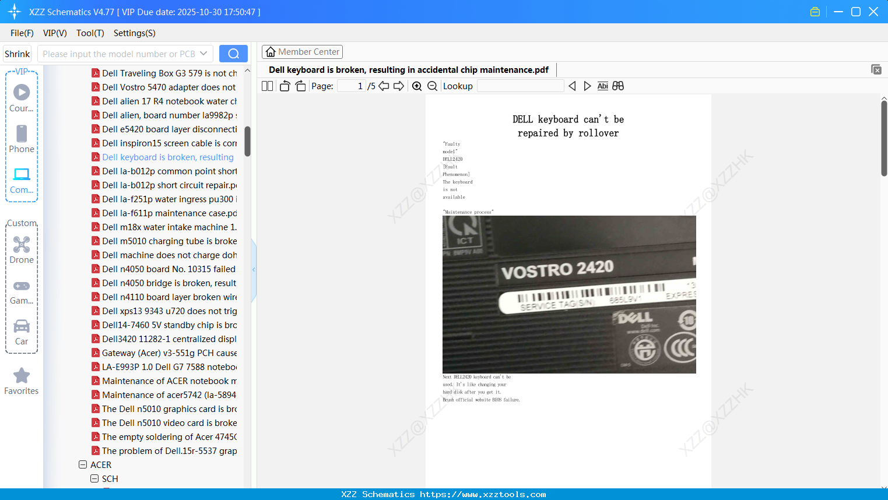This screenshot has width=888, height=500.
Task: Open Dell la-f611p maintenance case file
Action: [x=164, y=213]
